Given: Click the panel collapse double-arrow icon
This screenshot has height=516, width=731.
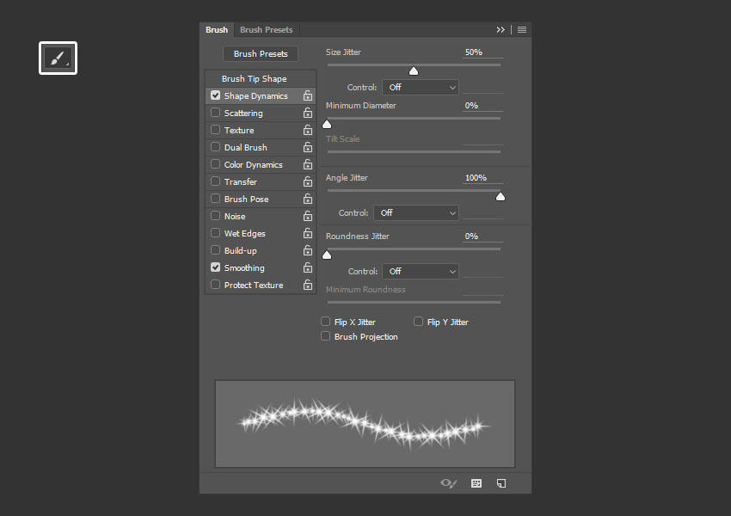Looking at the screenshot, I should tap(501, 30).
